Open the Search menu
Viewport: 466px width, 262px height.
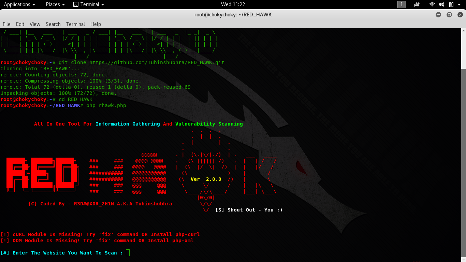click(x=53, y=24)
